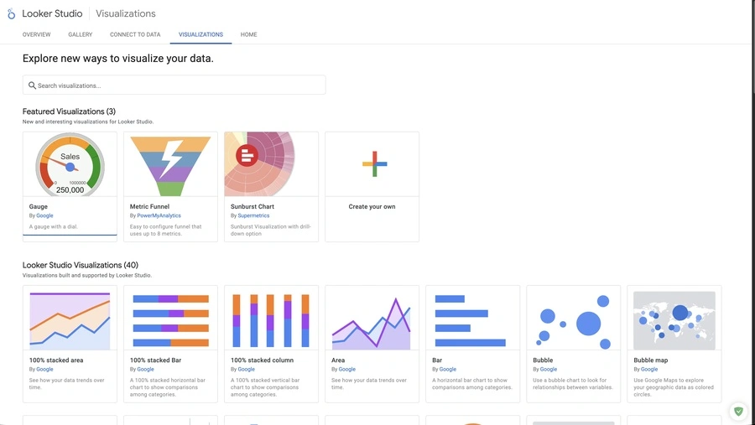Open the Connect to Data tab
Viewport: 755px width, 425px height.
click(x=135, y=34)
